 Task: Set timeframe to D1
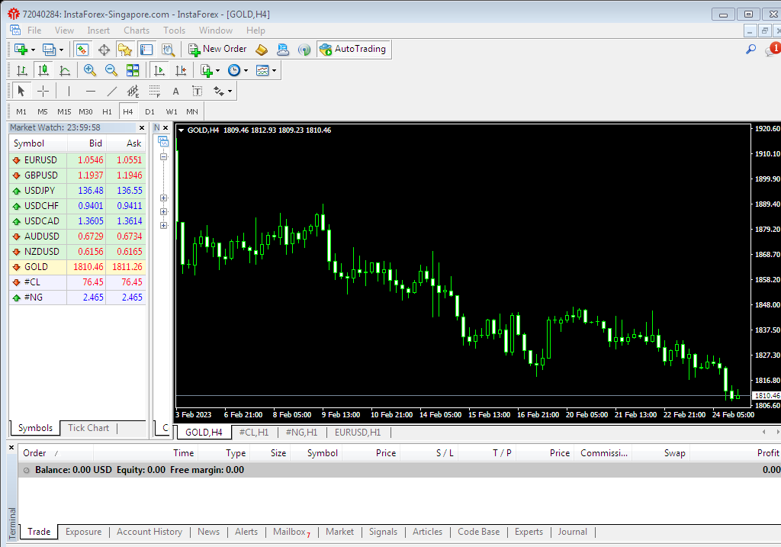[x=150, y=112]
